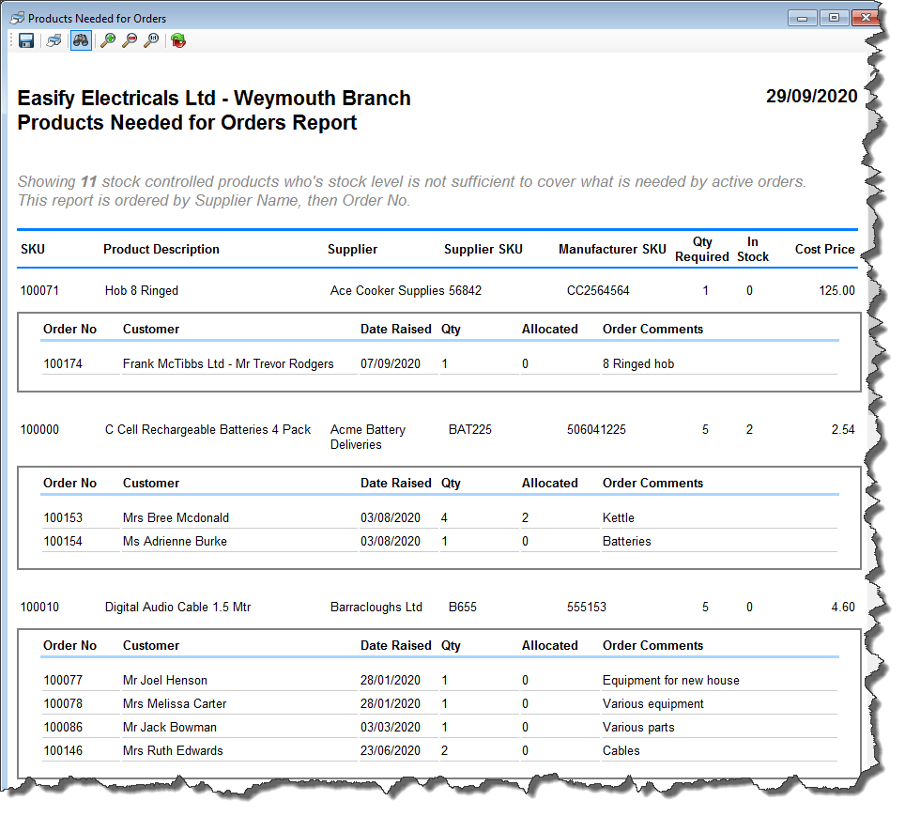Click the window icon in the title bar
The image size is (905, 816).
[x=17, y=18]
